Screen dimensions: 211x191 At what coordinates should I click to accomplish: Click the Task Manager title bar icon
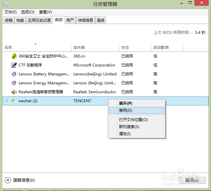(x=5, y=4)
